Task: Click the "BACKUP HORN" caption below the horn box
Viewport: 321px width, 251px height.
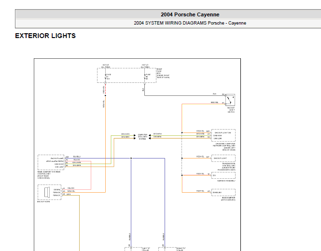Action: point(43,201)
